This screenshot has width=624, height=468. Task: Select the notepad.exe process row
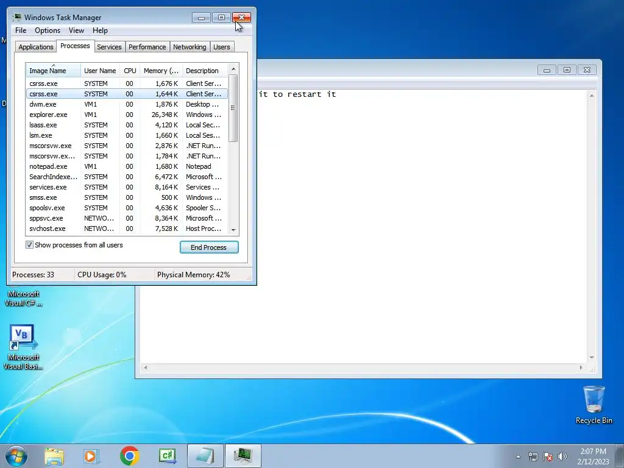(127, 166)
